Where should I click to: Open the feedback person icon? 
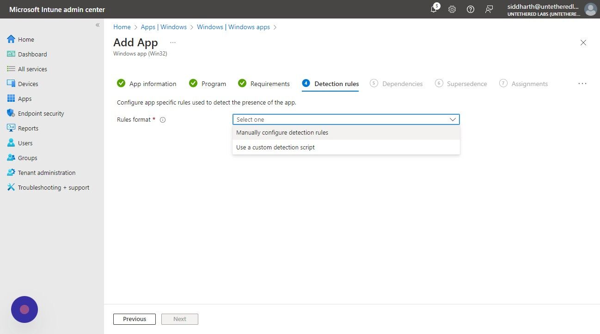(x=489, y=9)
